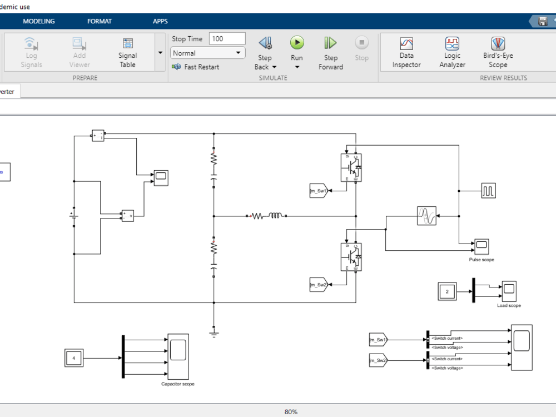
Task: Expand the PREPARE section gallery arrow
Action: coord(160,53)
